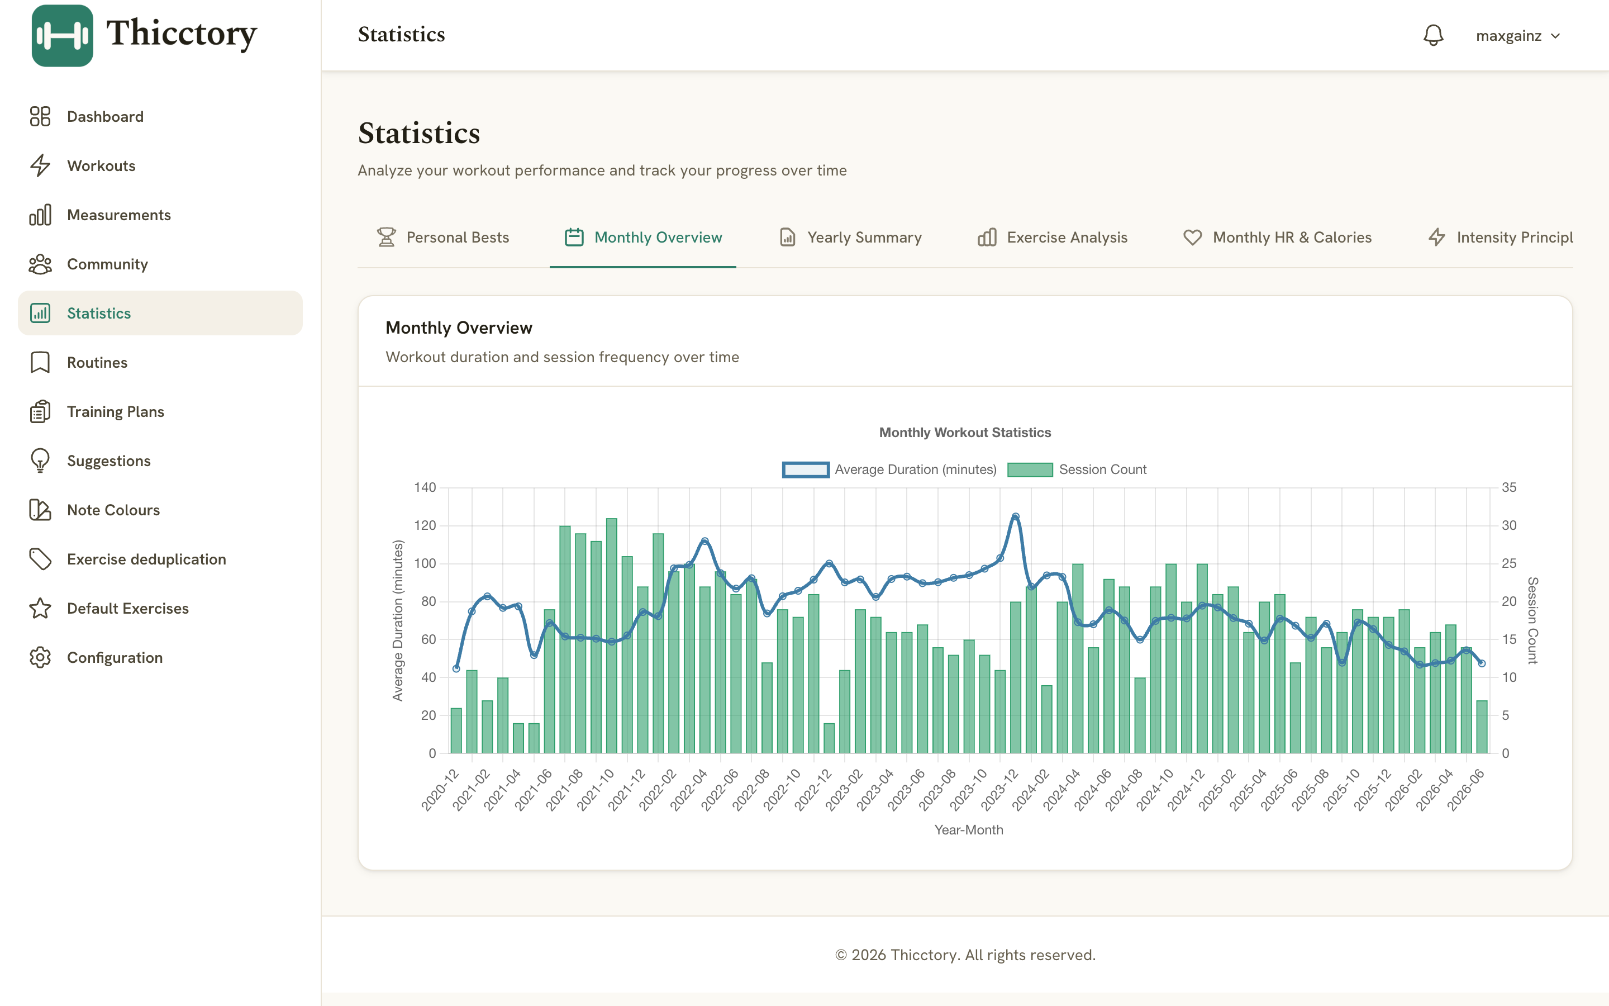Viewport: 1609px width, 1006px height.
Task: Click the Configuration gear icon
Action: 40,657
